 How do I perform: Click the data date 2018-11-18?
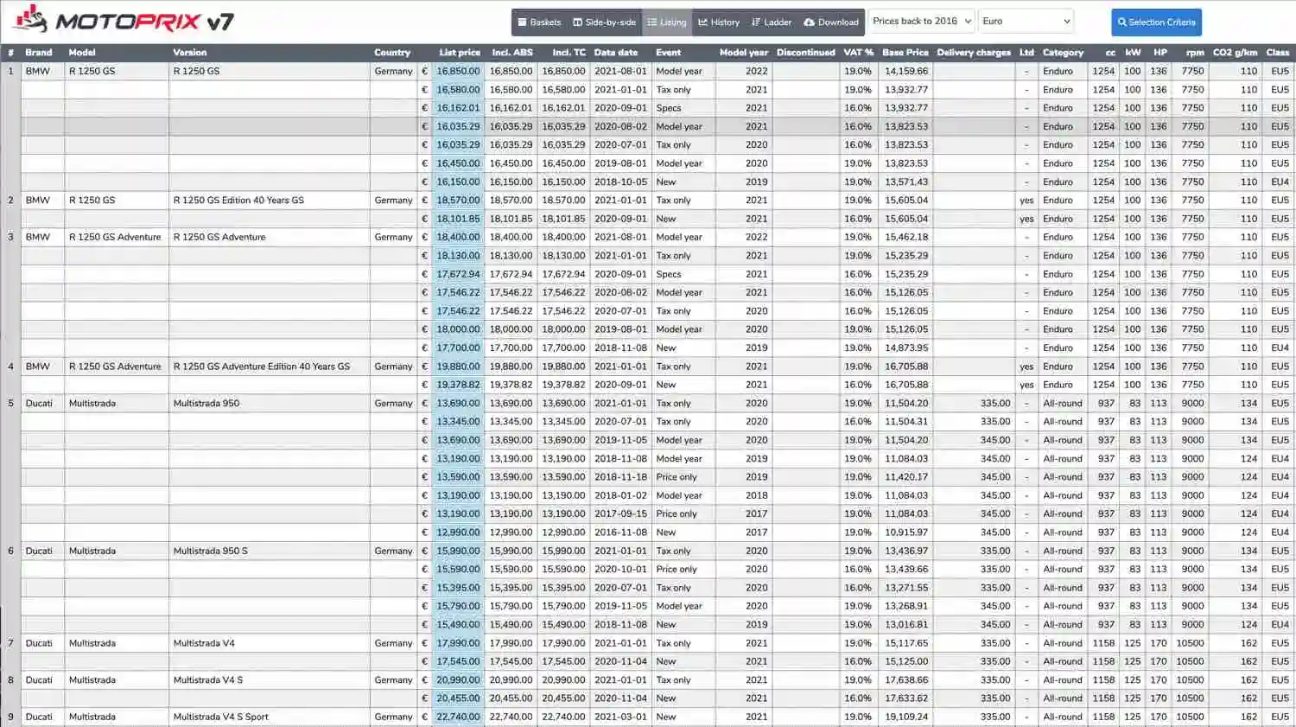click(620, 477)
